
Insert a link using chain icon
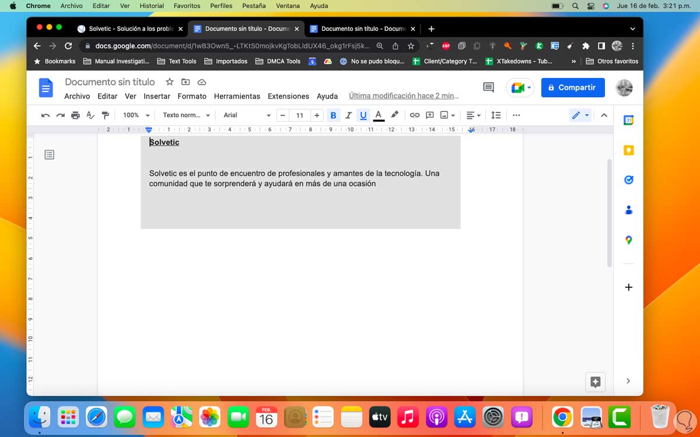click(x=415, y=115)
